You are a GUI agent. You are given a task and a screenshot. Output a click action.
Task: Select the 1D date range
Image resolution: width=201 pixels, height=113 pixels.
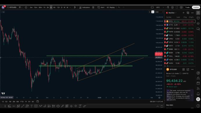click(3, 102)
